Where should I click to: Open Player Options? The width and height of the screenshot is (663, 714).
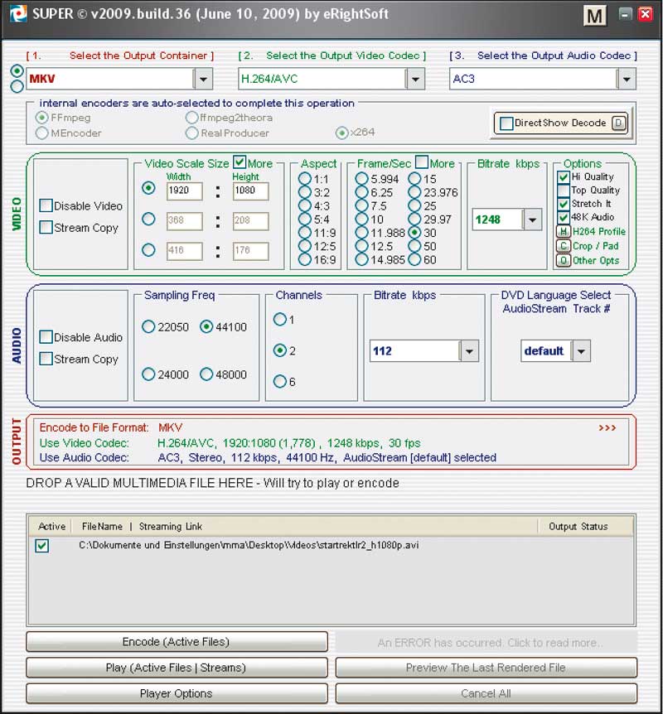click(x=177, y=693)
